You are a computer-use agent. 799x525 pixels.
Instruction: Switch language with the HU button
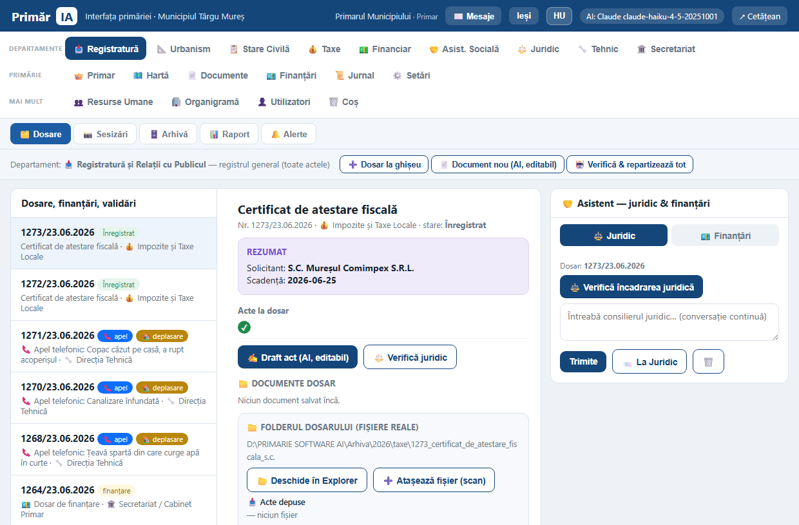(559, 16)
